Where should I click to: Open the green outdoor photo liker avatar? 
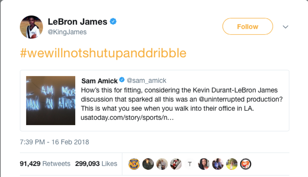click(232, 164)
